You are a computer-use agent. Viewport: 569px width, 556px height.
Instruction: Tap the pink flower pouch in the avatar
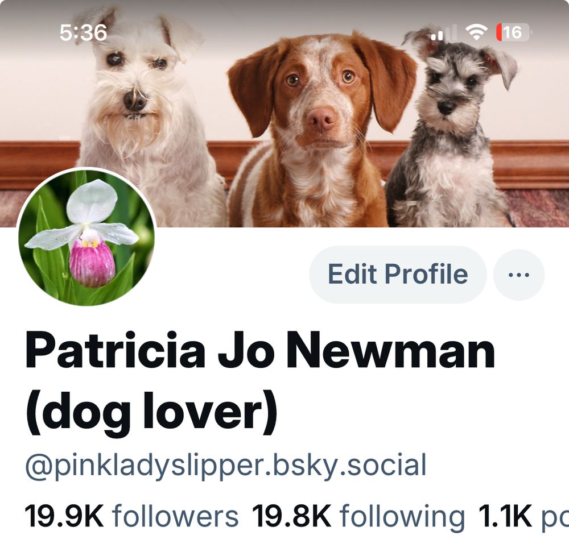[92, 262]
